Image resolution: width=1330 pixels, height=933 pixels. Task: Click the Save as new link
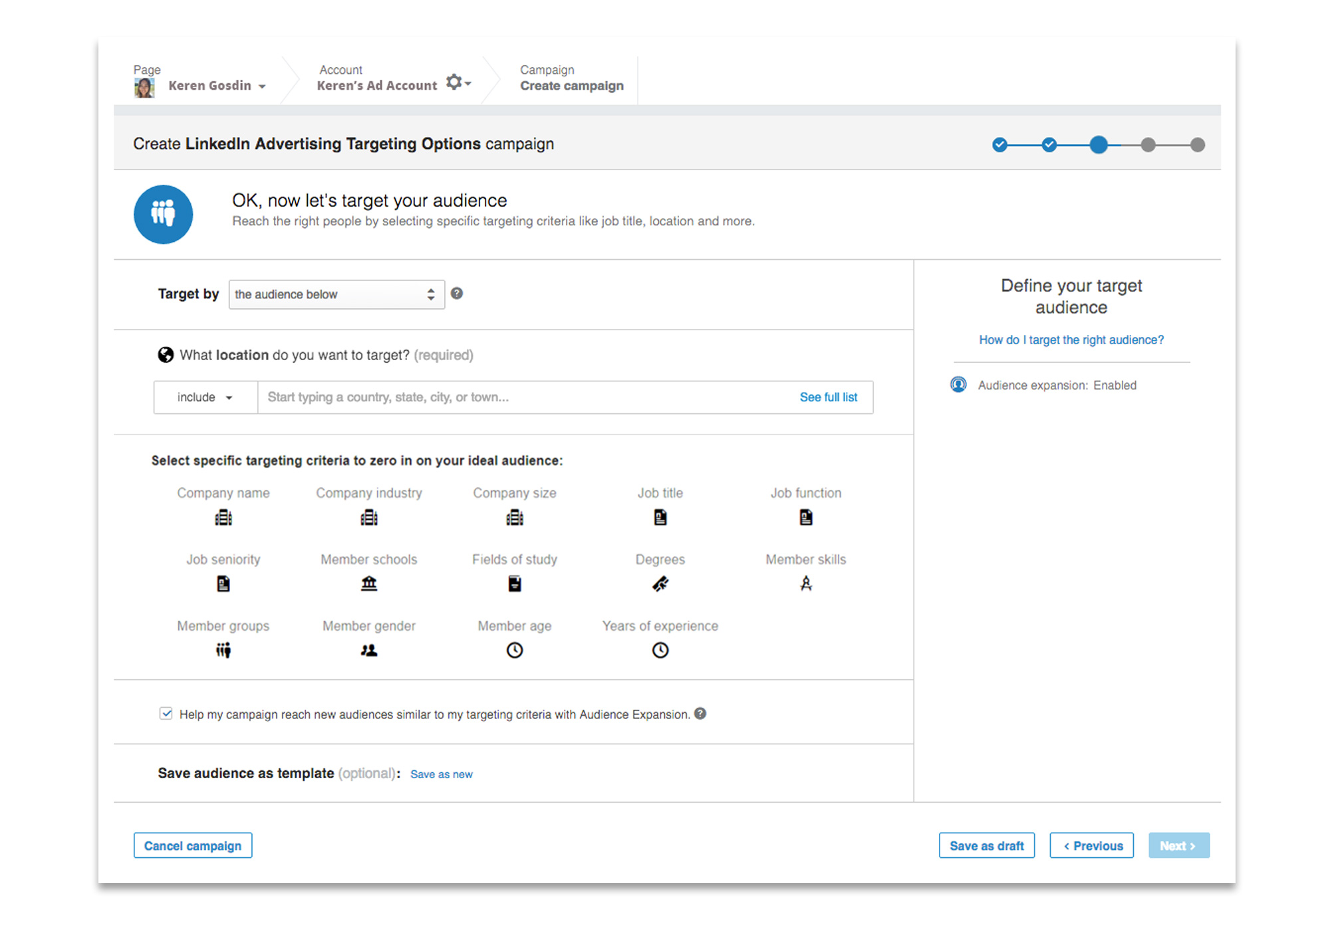pyautogui.click(x=442, y=774)
